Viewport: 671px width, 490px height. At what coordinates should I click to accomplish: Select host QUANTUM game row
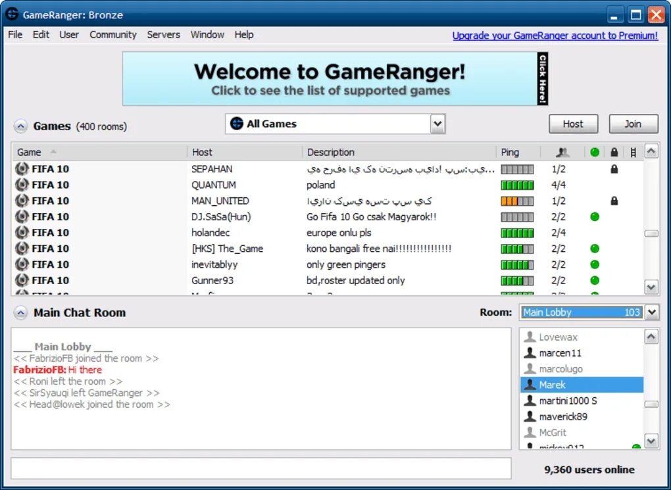click(x=328, y=185)
